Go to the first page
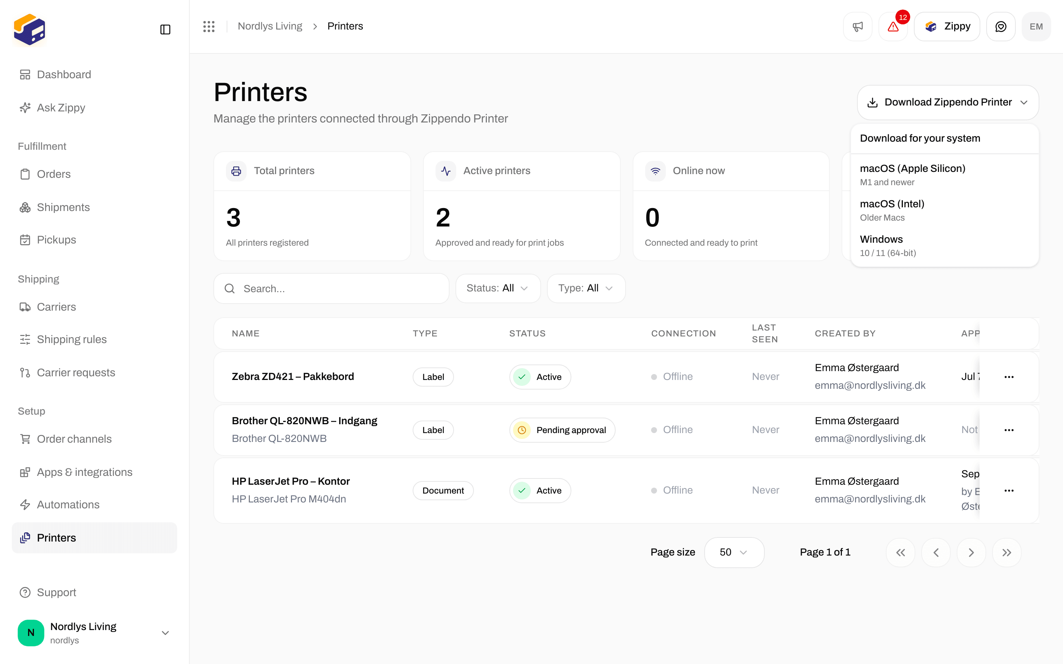 pos(901,553)
